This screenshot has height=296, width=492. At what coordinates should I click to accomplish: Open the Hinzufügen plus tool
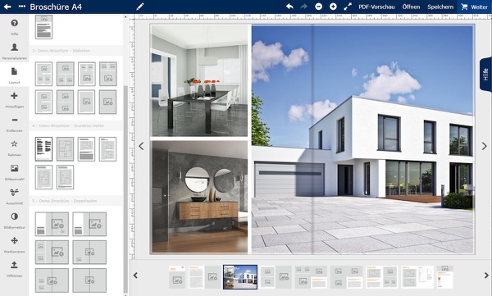[x=14, y=96]
